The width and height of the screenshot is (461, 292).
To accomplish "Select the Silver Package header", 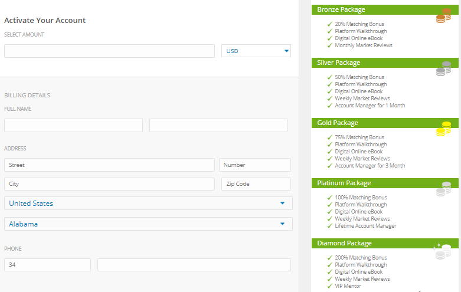I will 385,63.
